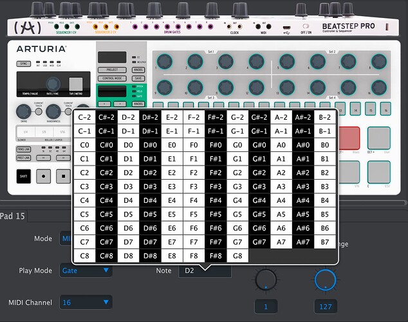
Task: Click the value field showing 1
Action: click(266, 307)
